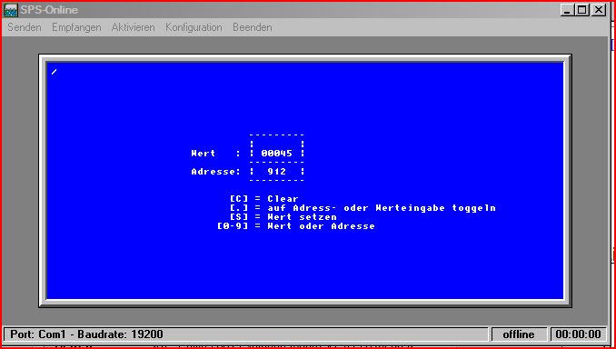Click the SPS-Online window title text
Viewport: 616px width, 349px height.
(x=49, y=10)
